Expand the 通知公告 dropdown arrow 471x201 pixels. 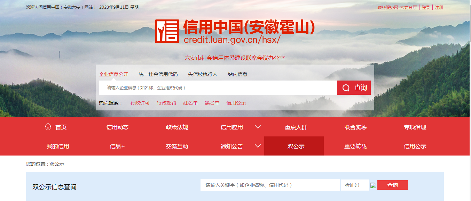click(258, 146)
